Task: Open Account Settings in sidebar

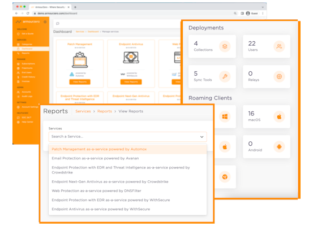Action: pyautogui.click(x=28, y=107)
